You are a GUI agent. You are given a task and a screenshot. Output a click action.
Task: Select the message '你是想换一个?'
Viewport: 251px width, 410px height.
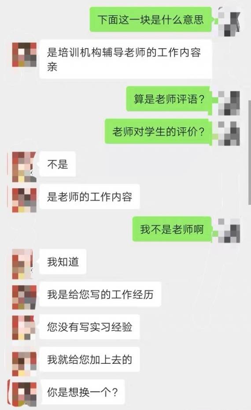(82, 391)
